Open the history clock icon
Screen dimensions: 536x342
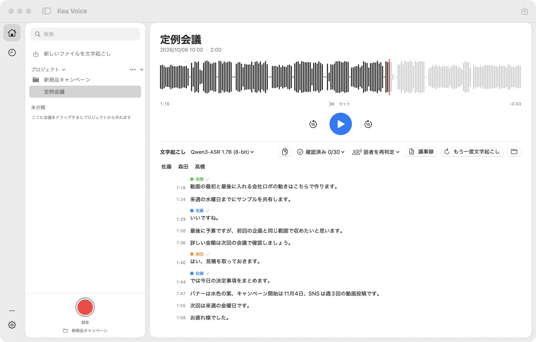click(x=12, y=52)
